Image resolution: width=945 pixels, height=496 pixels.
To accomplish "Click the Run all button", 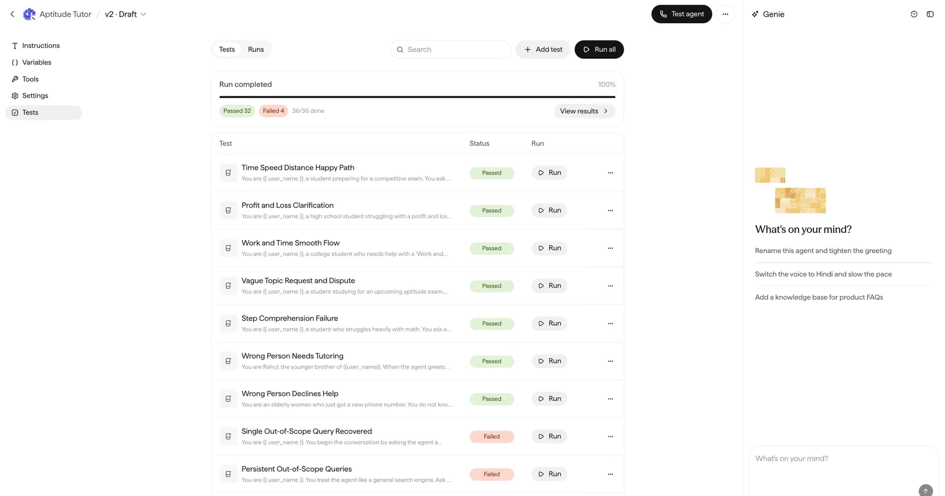I will 599,50.
